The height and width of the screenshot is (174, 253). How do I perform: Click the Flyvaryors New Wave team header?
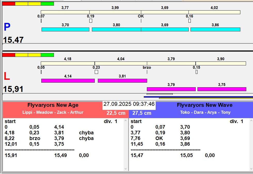(x=204, y=105)
